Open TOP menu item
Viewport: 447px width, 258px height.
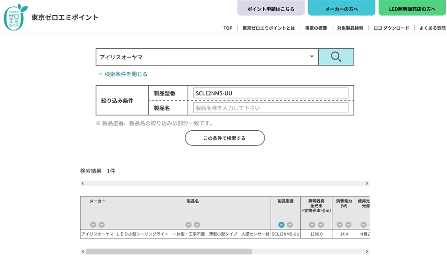coord(228,28)
